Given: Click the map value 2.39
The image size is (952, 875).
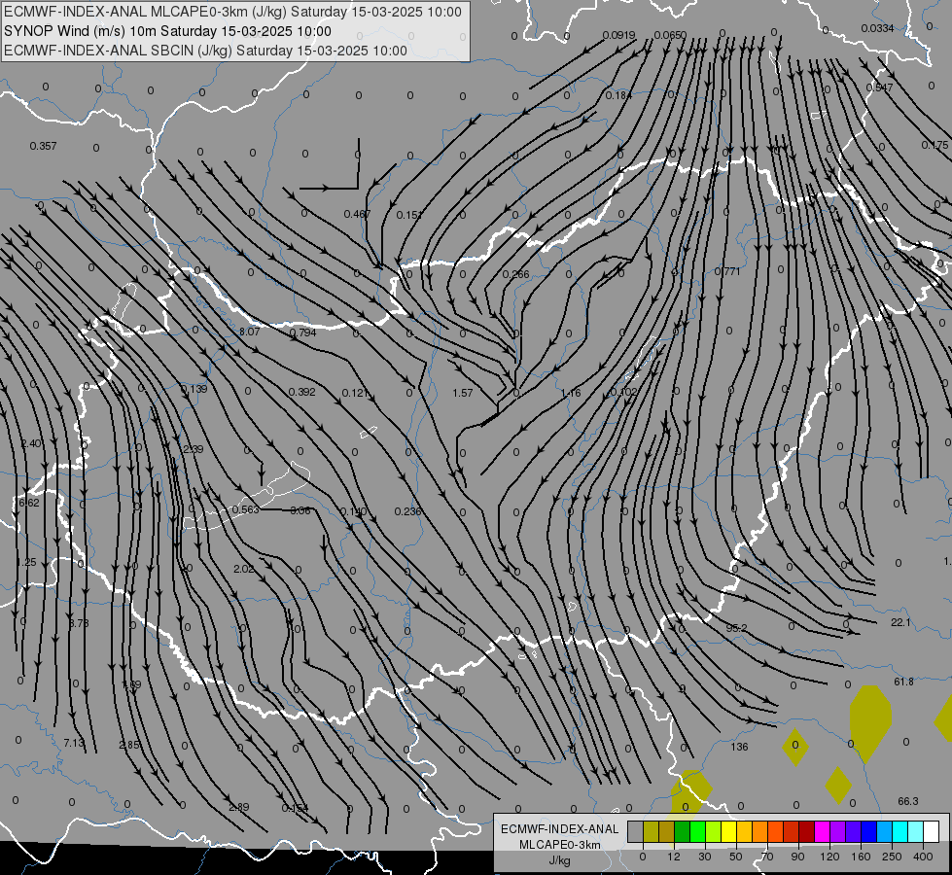Looking at the screenshot, I should [x=194, y=449].
